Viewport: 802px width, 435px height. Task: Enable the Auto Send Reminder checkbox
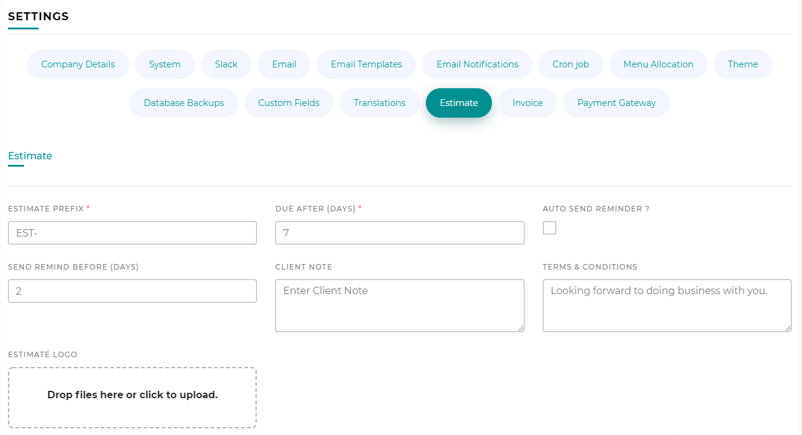coord(550,228)
